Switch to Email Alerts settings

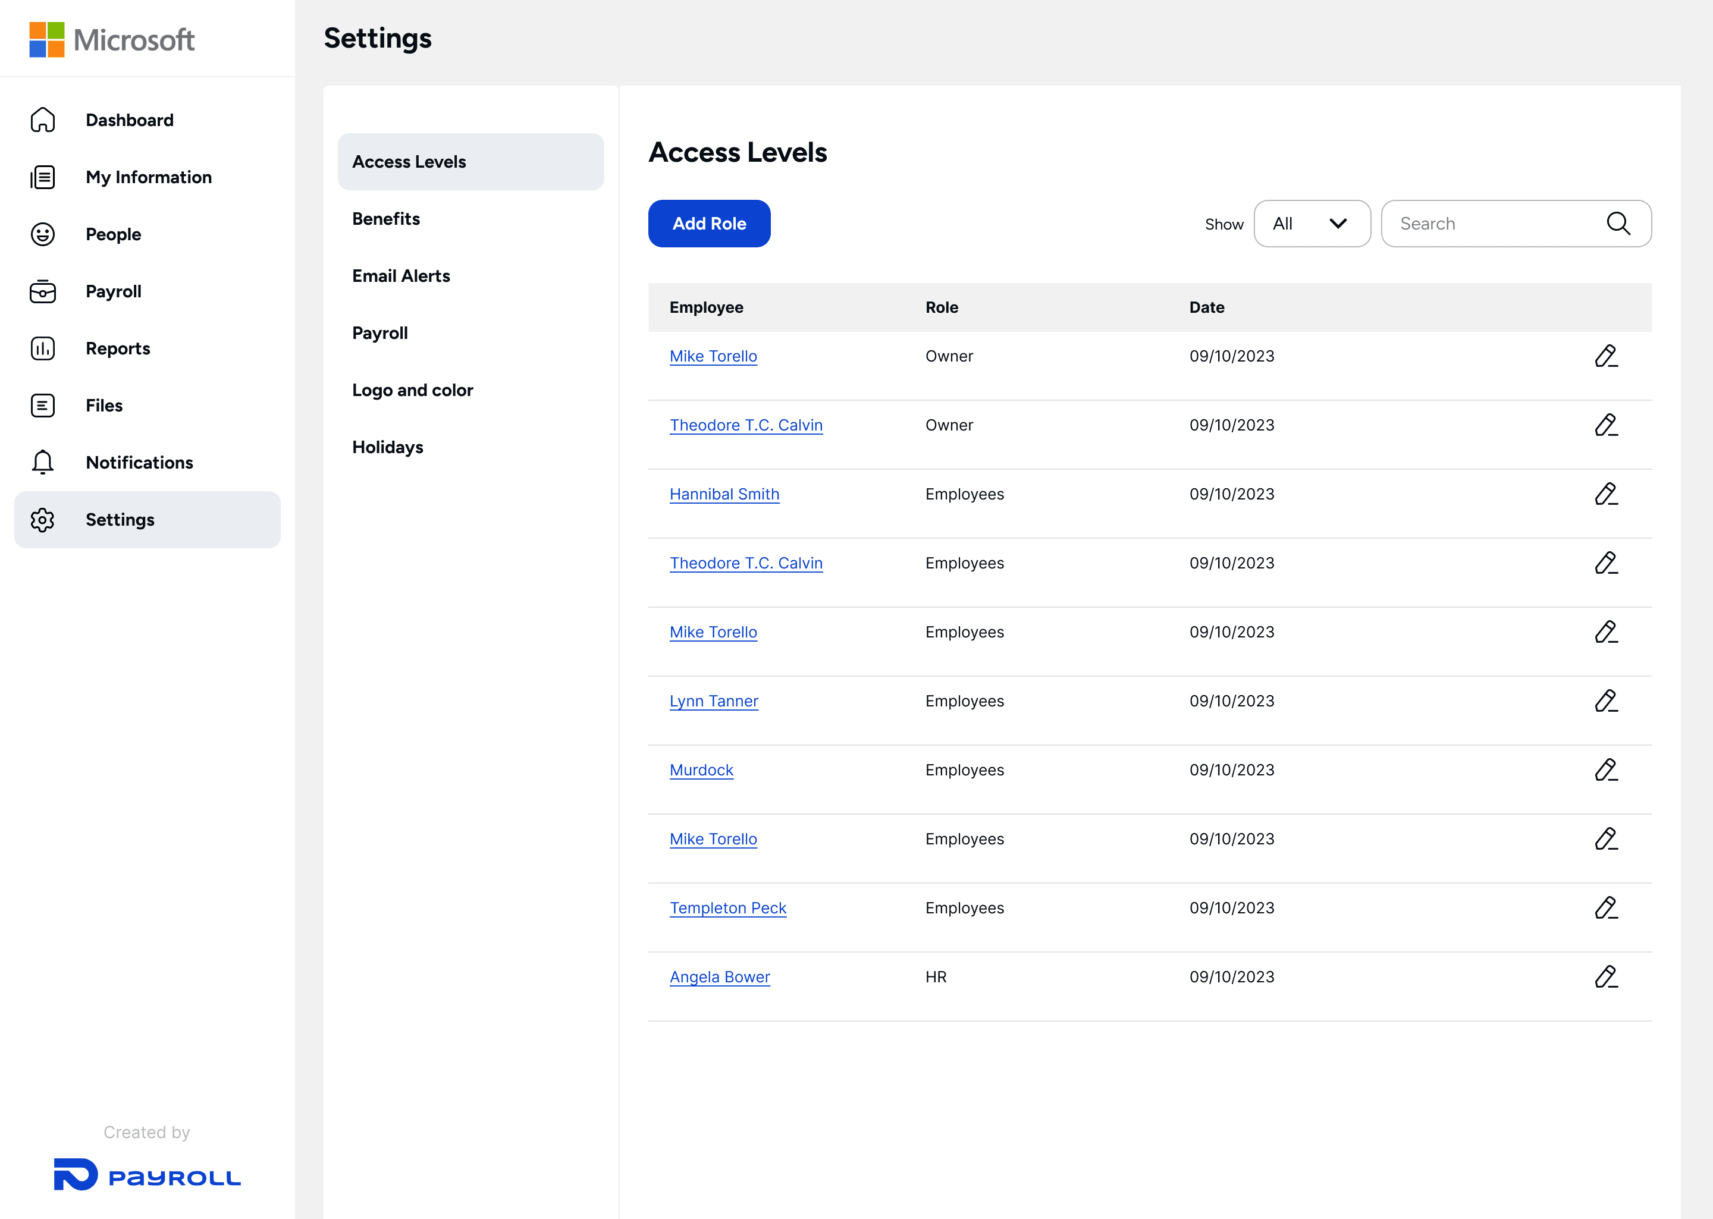[x=401, y=277]
